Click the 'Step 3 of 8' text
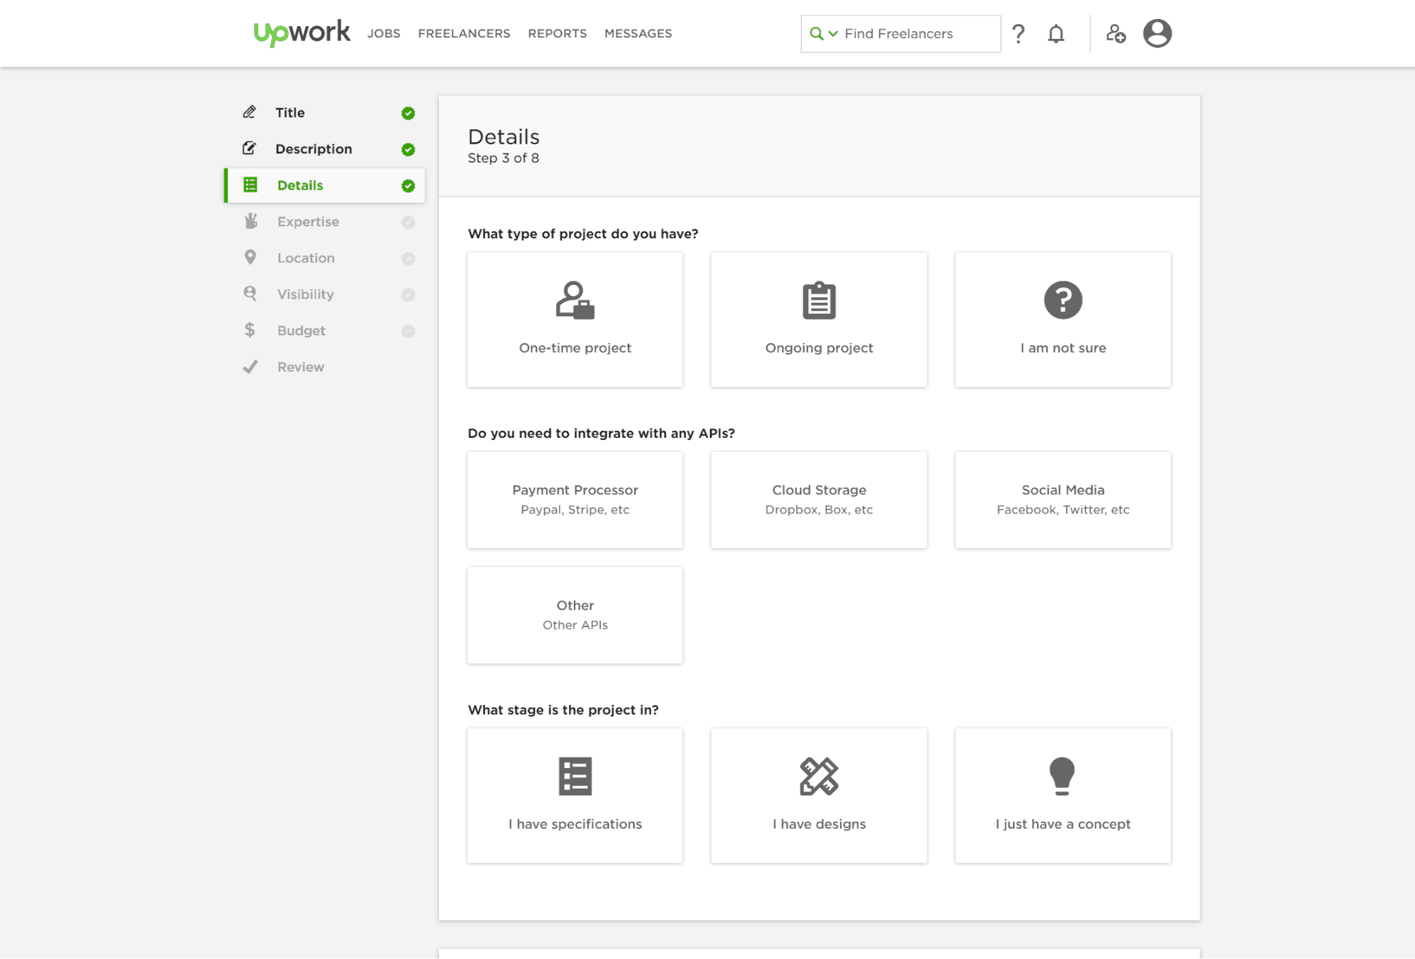The width and height of the screenshot is (1415, 959). (503, 158)
